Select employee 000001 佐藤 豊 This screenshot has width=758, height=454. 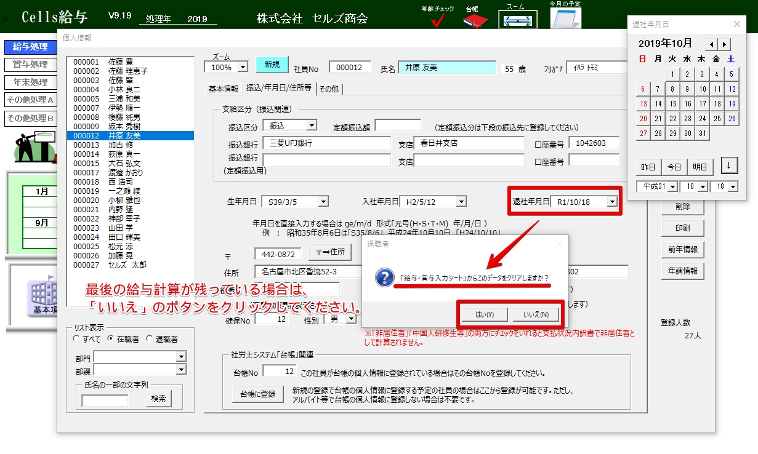130,62
